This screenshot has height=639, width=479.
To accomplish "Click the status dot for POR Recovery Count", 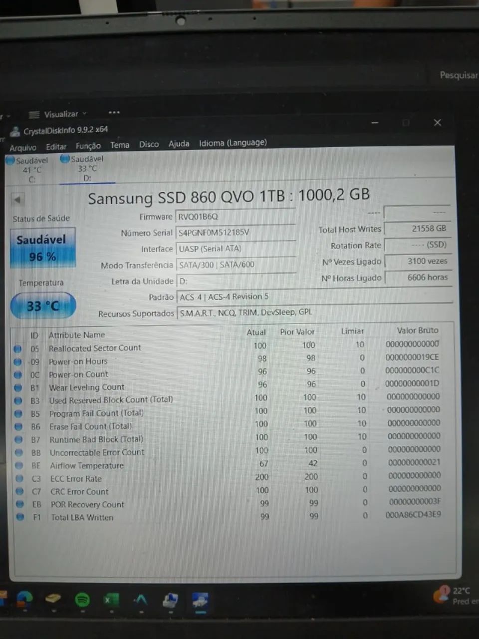I will [19, 505].
